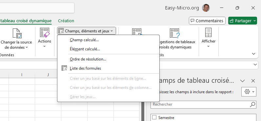The image size is (261, 121).
Task: Choose Élément calculé... menu entry
Action: (108, 49)
